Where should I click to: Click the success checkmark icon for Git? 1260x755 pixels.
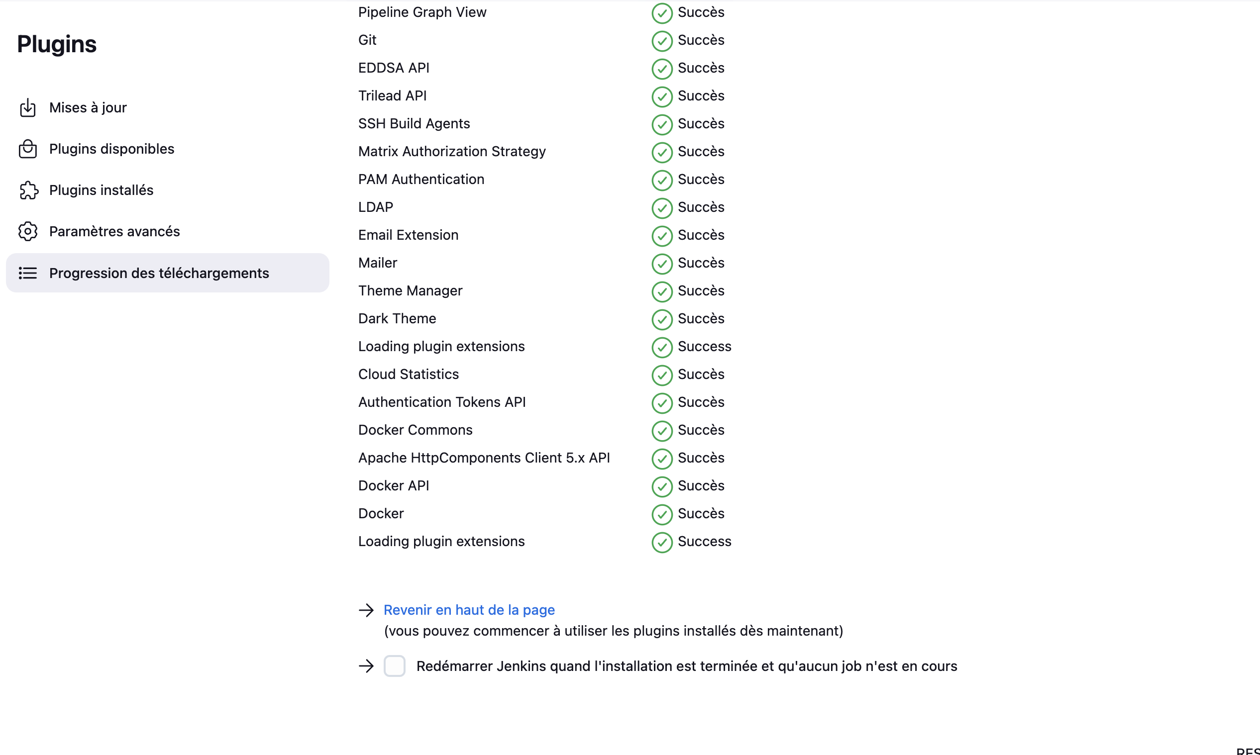coord(661,41)
